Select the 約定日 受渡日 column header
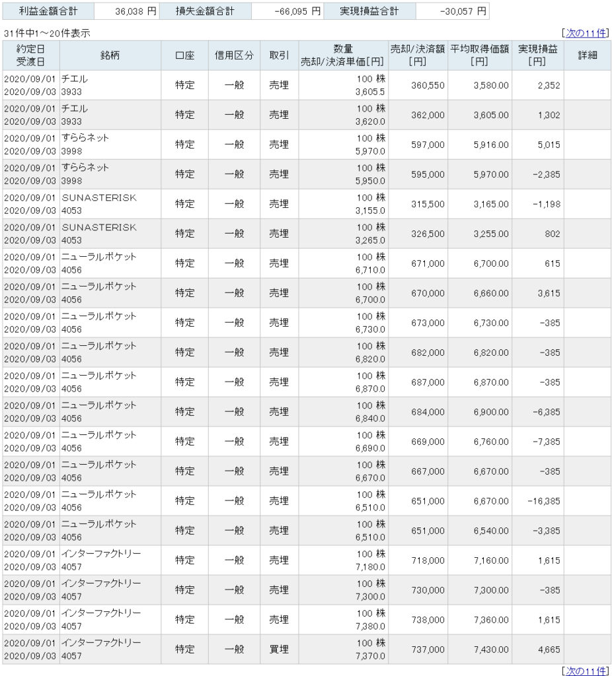612x676 pixels. pyautogui.click(x=30, y=55)
